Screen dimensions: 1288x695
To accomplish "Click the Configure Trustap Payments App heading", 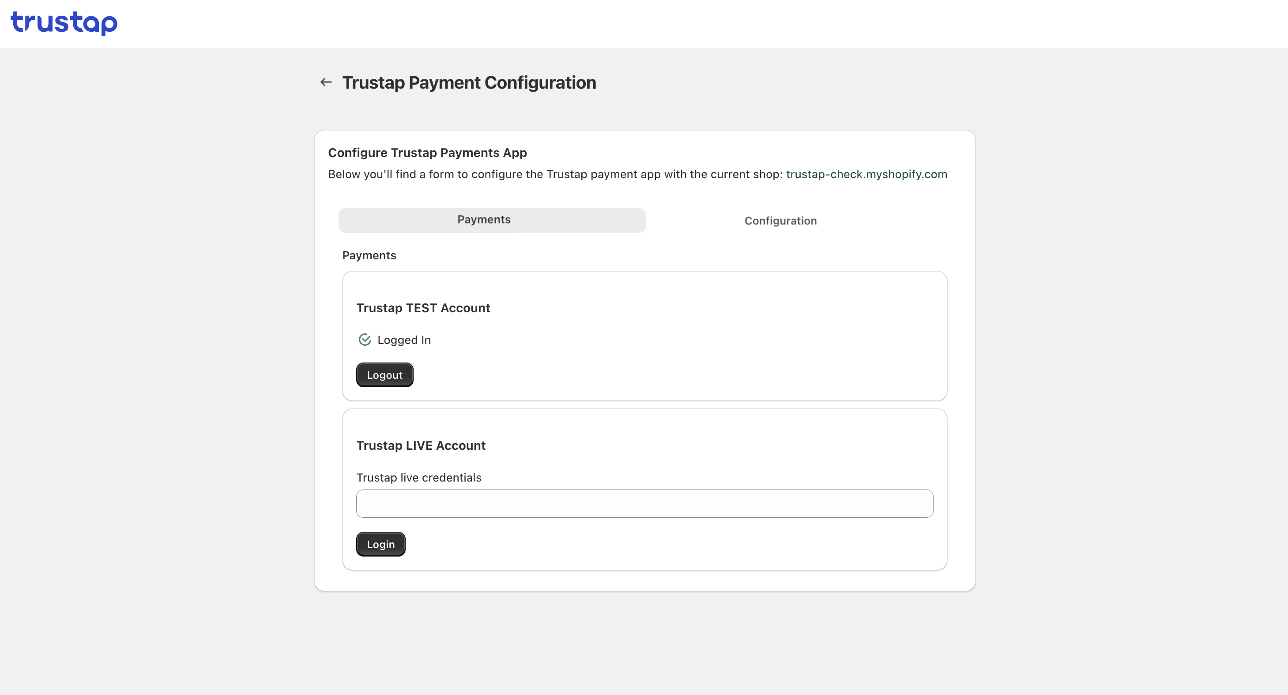I will click(428, 153).
